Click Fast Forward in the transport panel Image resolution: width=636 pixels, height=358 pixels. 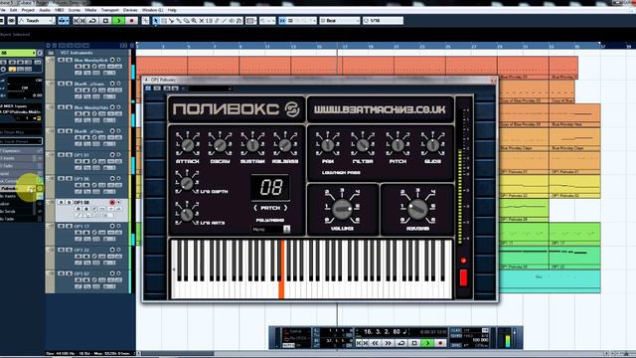pos(388,343)
